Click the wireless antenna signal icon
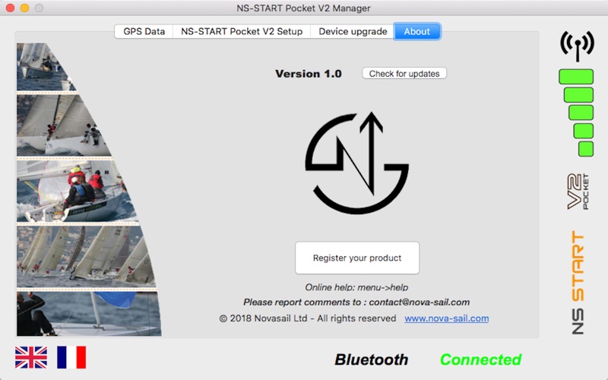Viewport: 608px width, 380px height. point(577,46)
